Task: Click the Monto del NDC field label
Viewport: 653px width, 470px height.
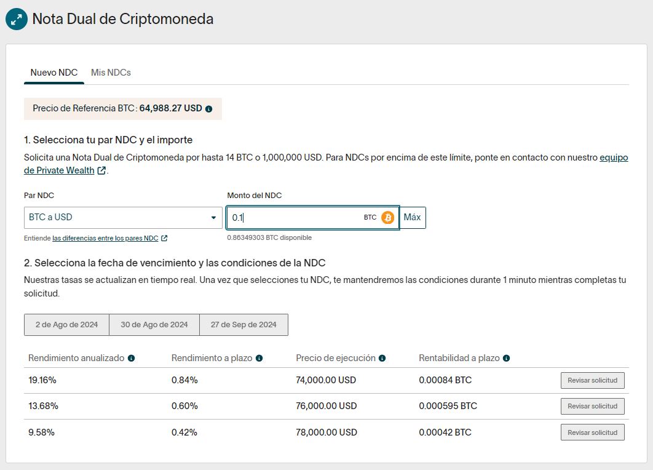Action: coord(255,196)
